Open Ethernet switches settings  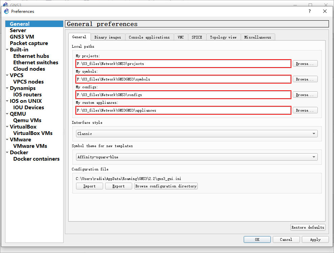tap(35, 62)
